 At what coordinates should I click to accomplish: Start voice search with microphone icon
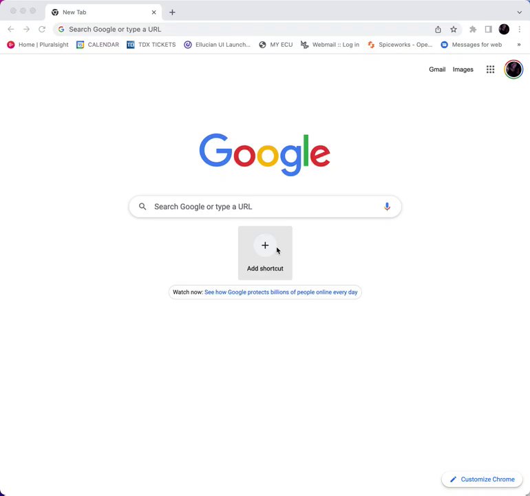point(387,207)
